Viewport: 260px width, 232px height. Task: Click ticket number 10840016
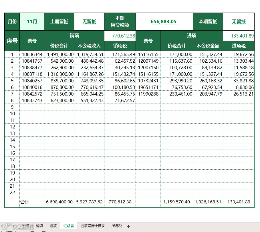point(32,87)
